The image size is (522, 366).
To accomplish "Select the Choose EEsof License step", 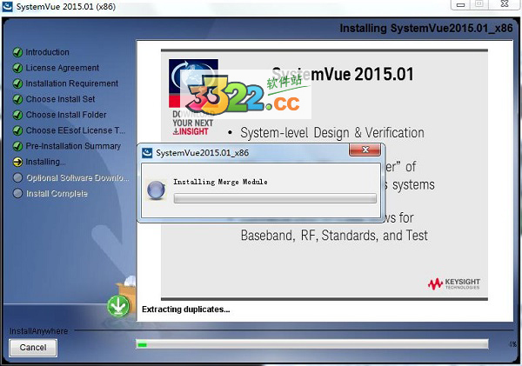I will (x=76, y=130).
